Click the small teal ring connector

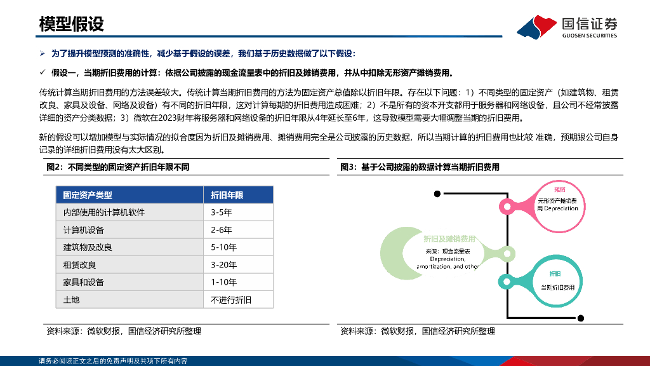(506, 281)
